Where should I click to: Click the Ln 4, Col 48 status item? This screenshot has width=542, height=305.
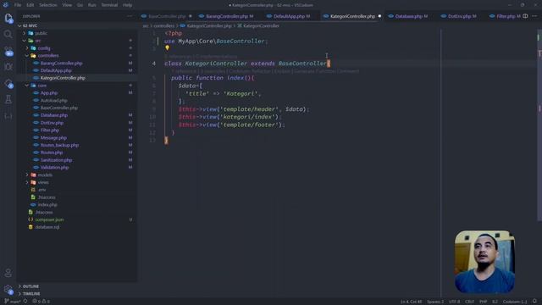(x=411, y=302)
